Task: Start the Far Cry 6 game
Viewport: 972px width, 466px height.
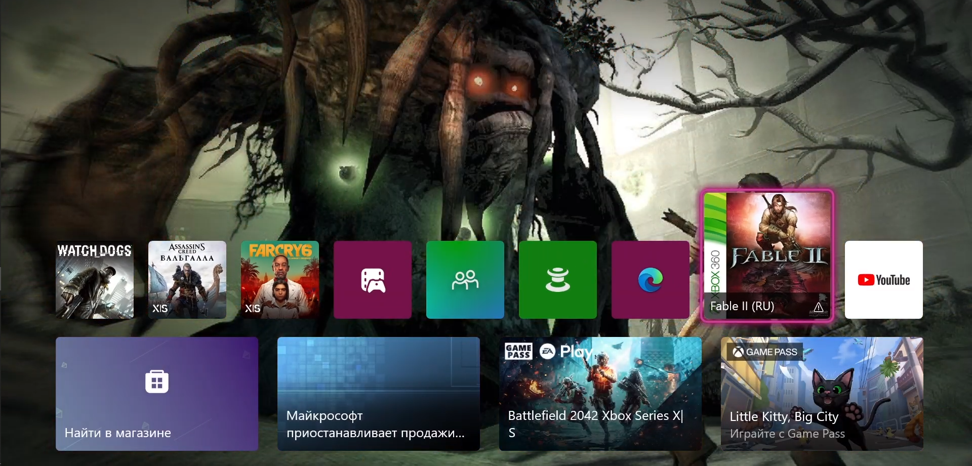Action: click(x=280, y=280)
